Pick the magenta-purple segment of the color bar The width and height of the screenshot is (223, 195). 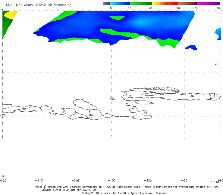point(209,4)
